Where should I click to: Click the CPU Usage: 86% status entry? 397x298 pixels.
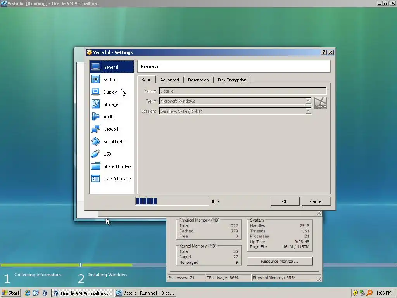(228, 278)
